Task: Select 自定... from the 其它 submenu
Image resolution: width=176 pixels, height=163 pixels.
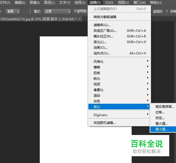Action: click(x=163, y=118)
